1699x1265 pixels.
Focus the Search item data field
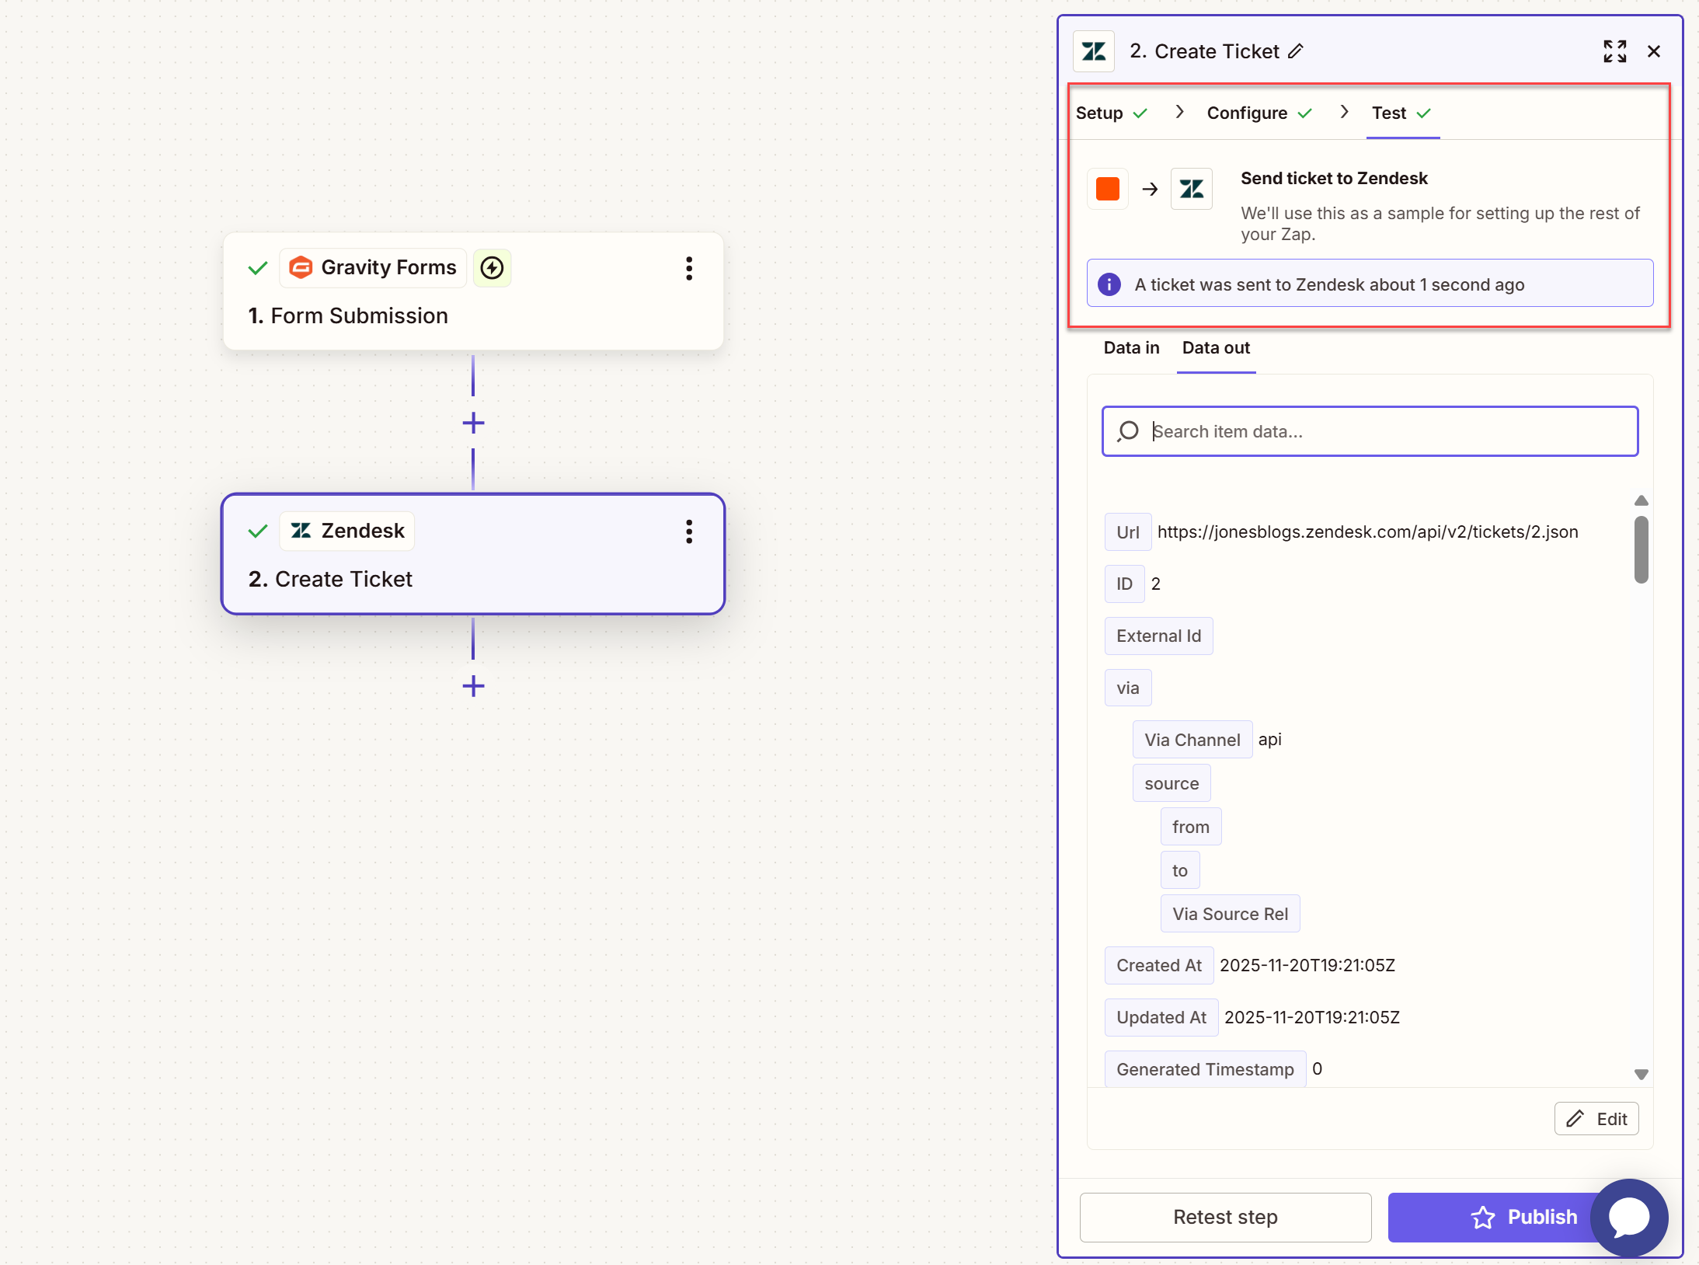pyautogui.click(x=1370, y=431)
